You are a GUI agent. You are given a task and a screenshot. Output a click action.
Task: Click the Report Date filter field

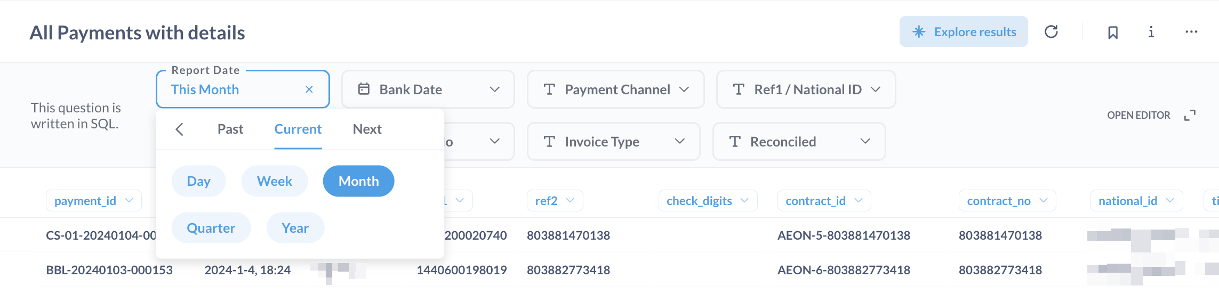tap(235, 89)
